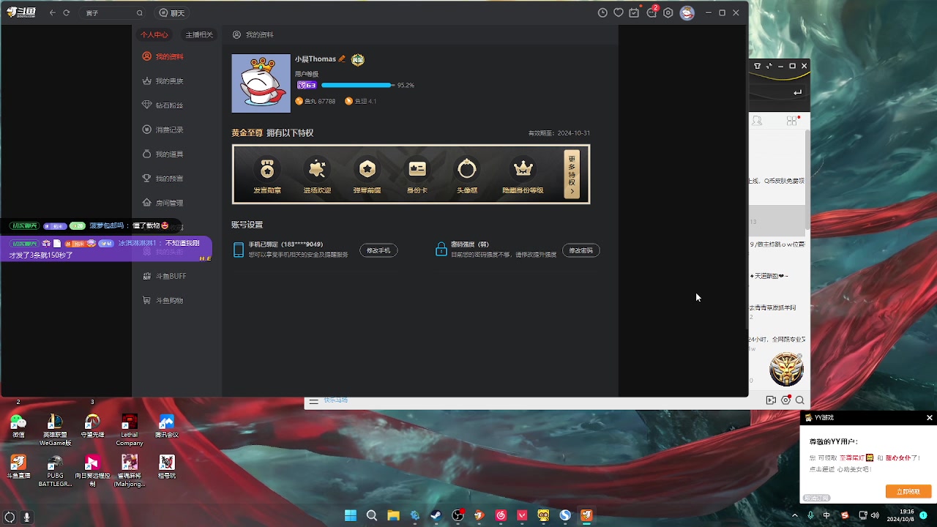Open the followed heart icon
This screenshot has width=937, height=527.
[x=619, y=13]
